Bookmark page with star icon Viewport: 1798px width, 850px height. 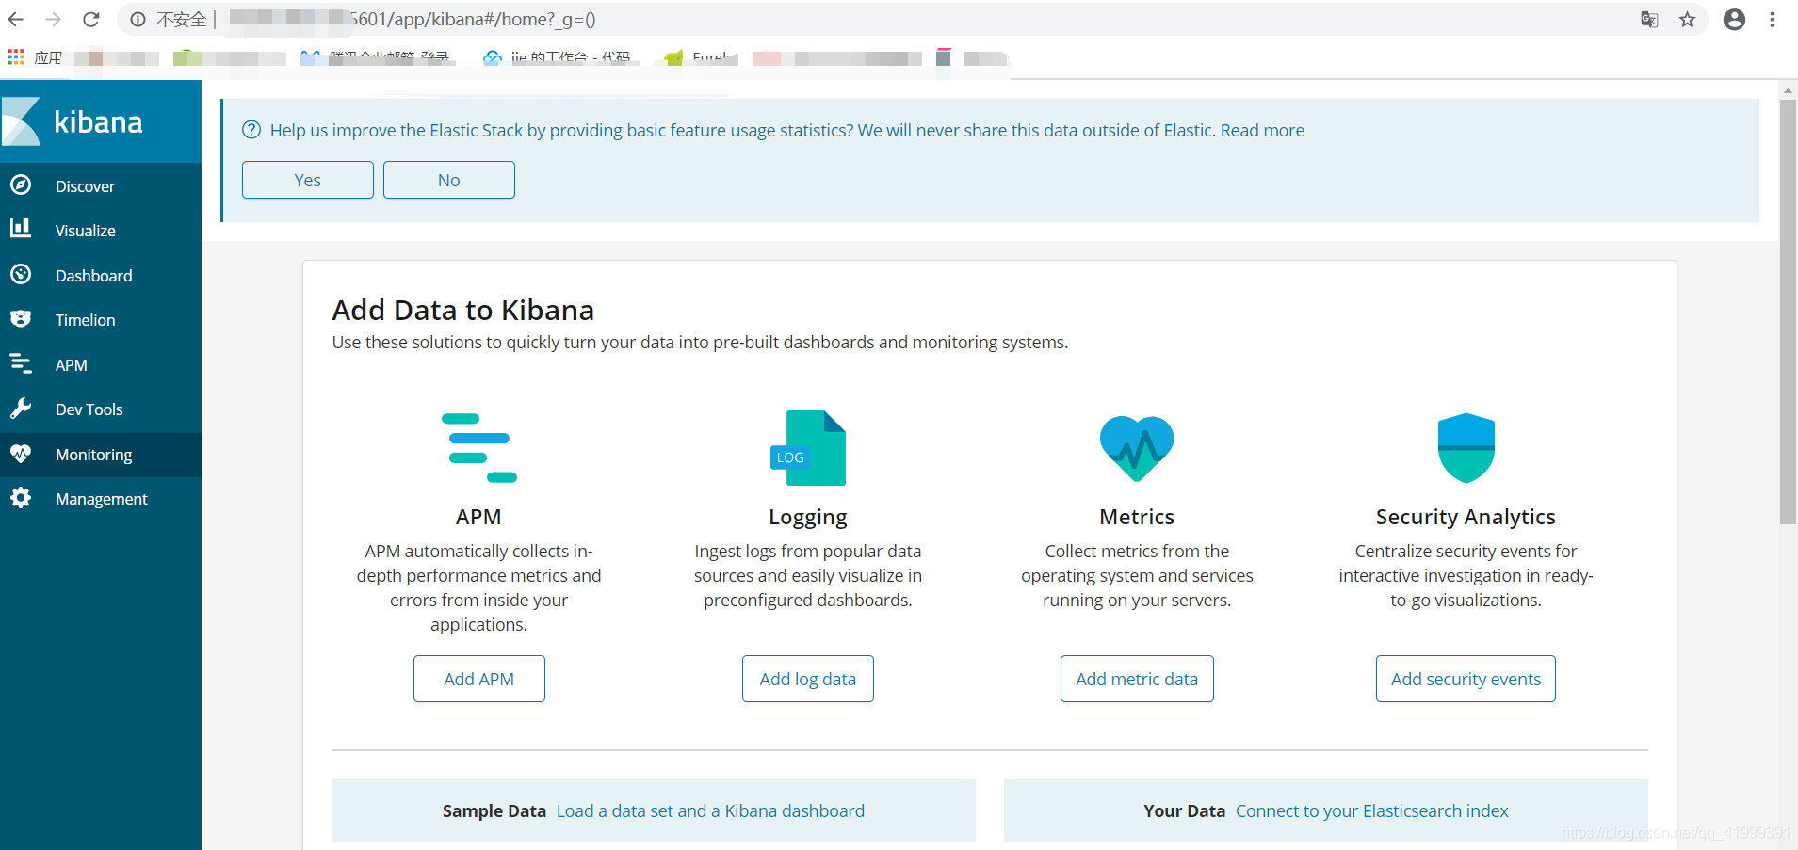1687,19
